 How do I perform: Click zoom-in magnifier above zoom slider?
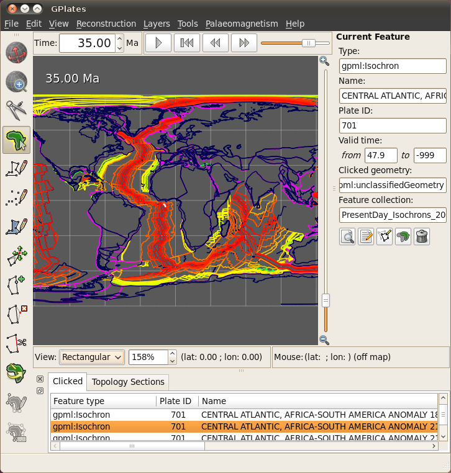click(x=324, y=61)
